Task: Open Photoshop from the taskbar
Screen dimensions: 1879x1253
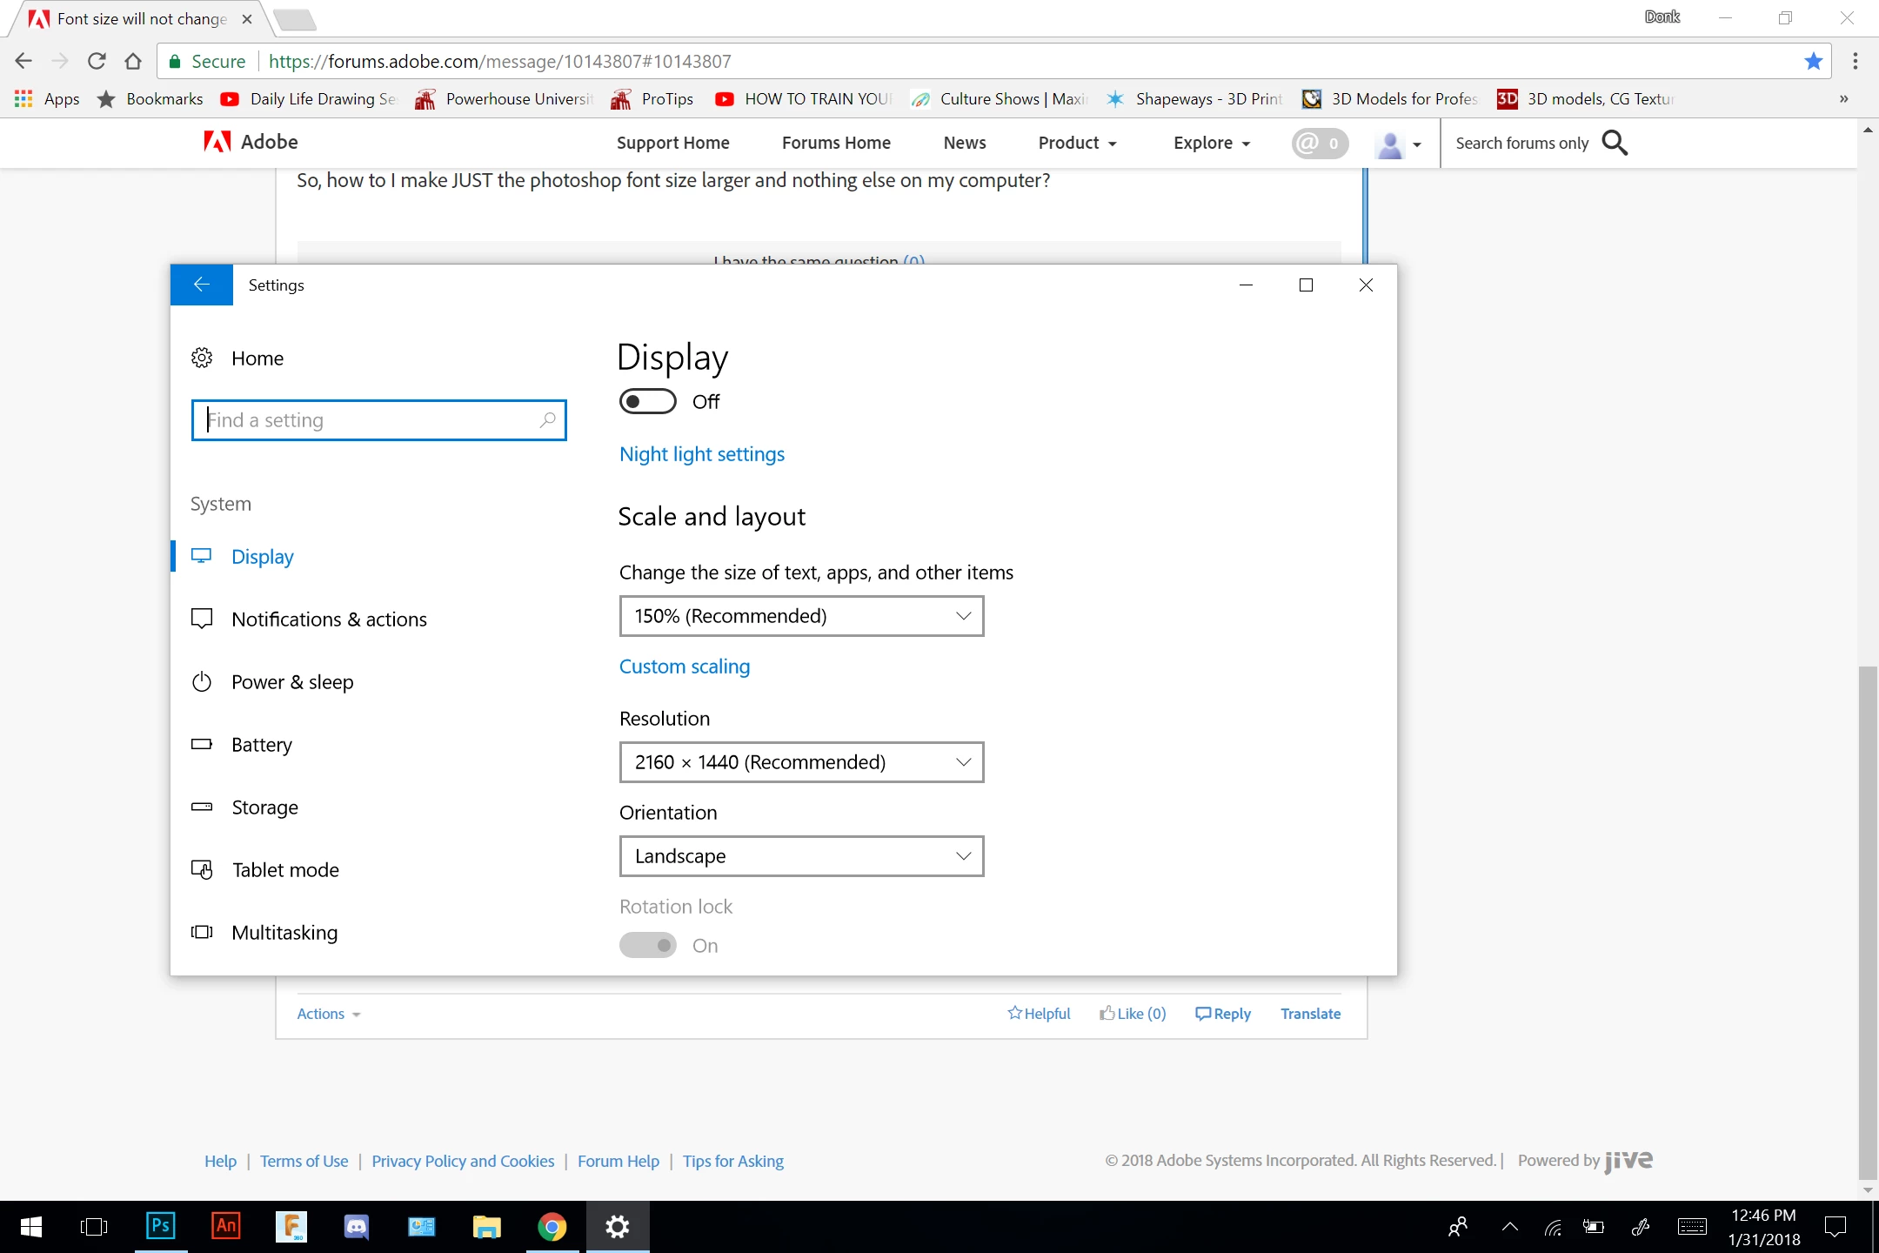Action: [x=161, y=1226]
